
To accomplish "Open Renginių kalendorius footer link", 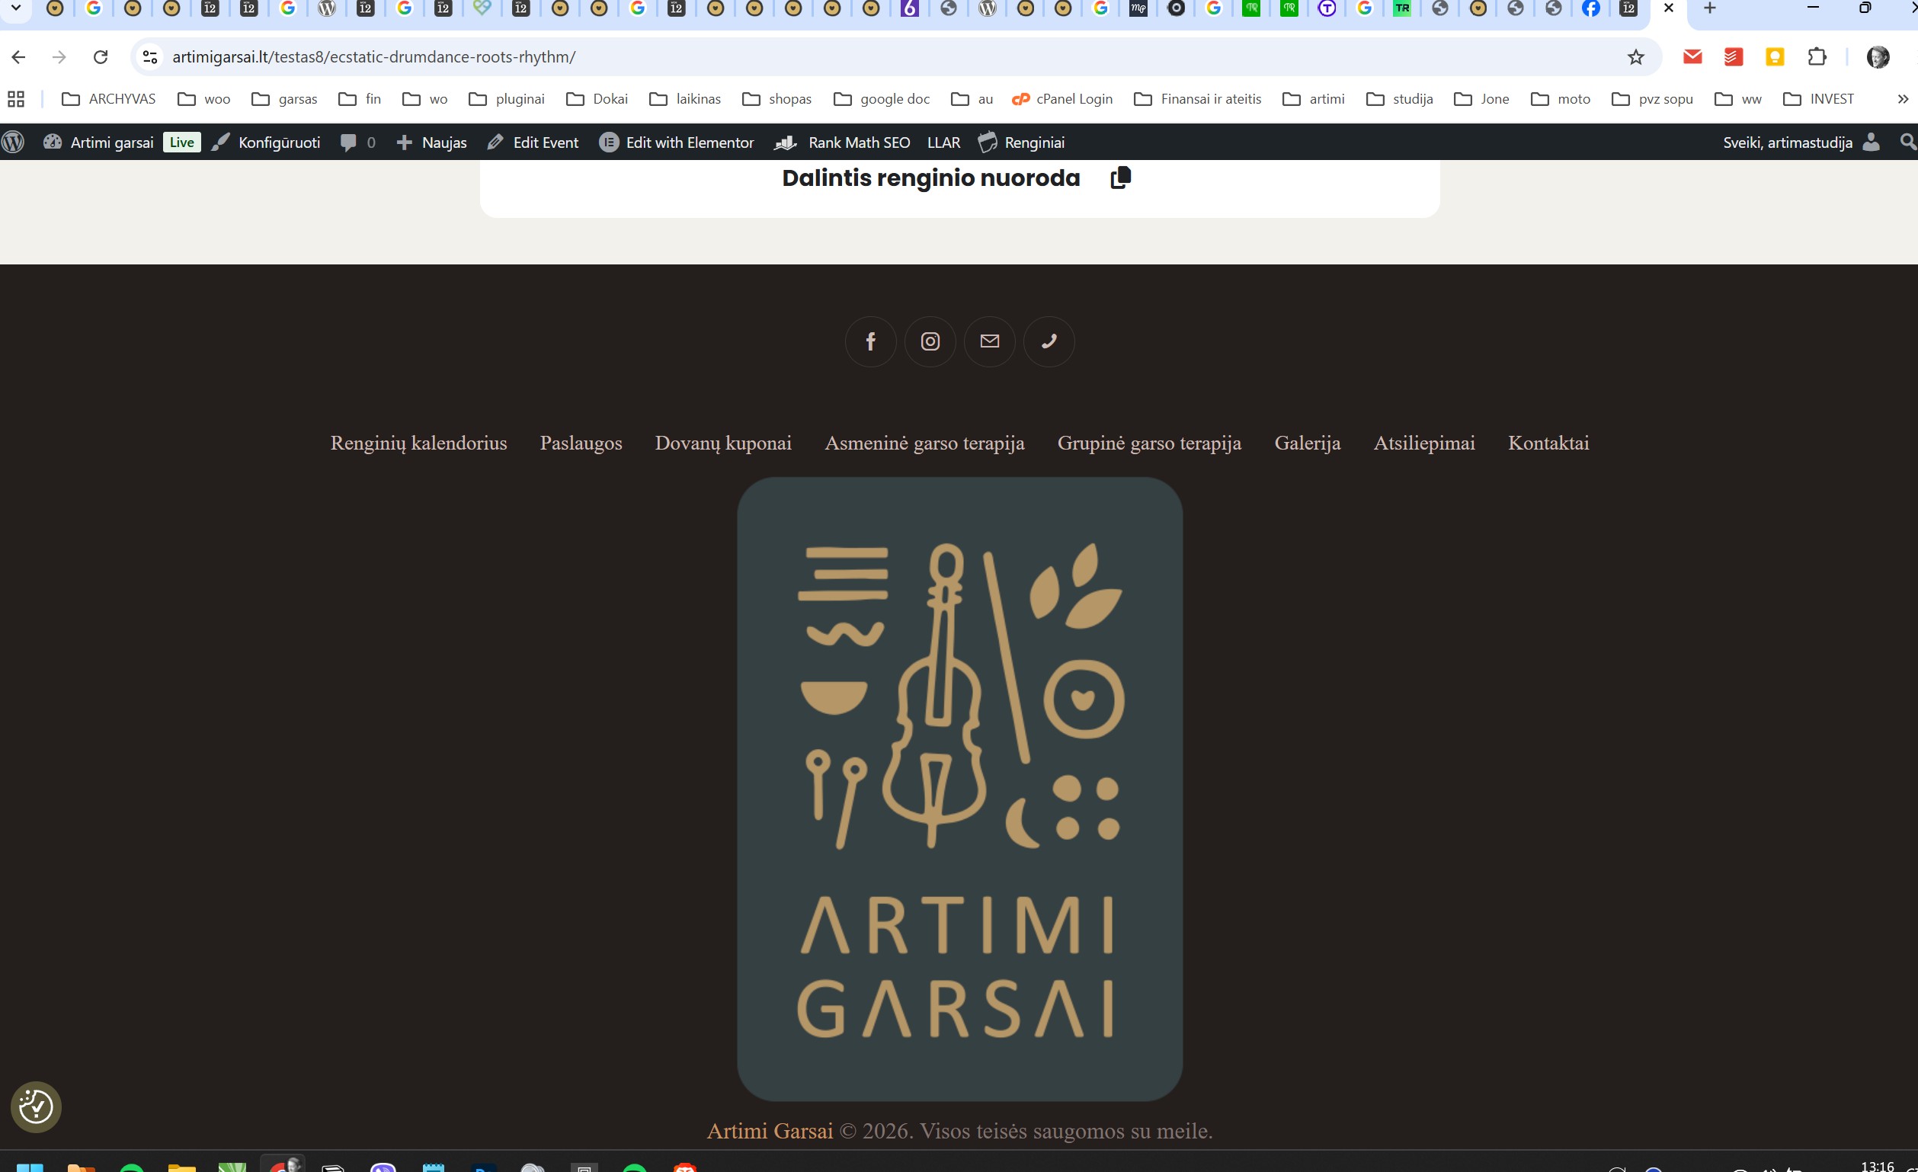I will pos(418,443).
